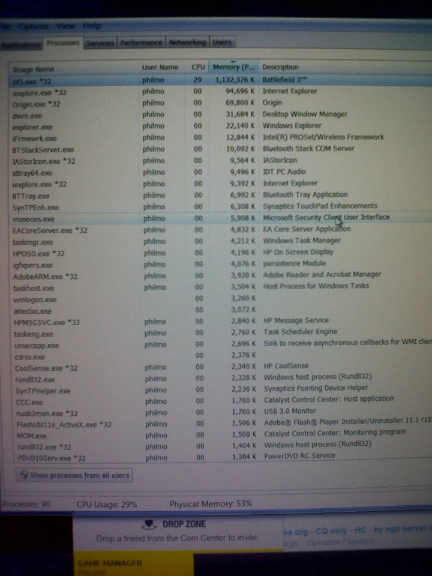Select the dwm.exe process
This screenshot has width=432, height=576.
pos(27,116)
